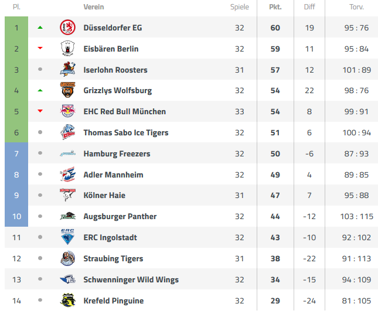Click the Grizzlys Wolfsburg bear logo

67,90
